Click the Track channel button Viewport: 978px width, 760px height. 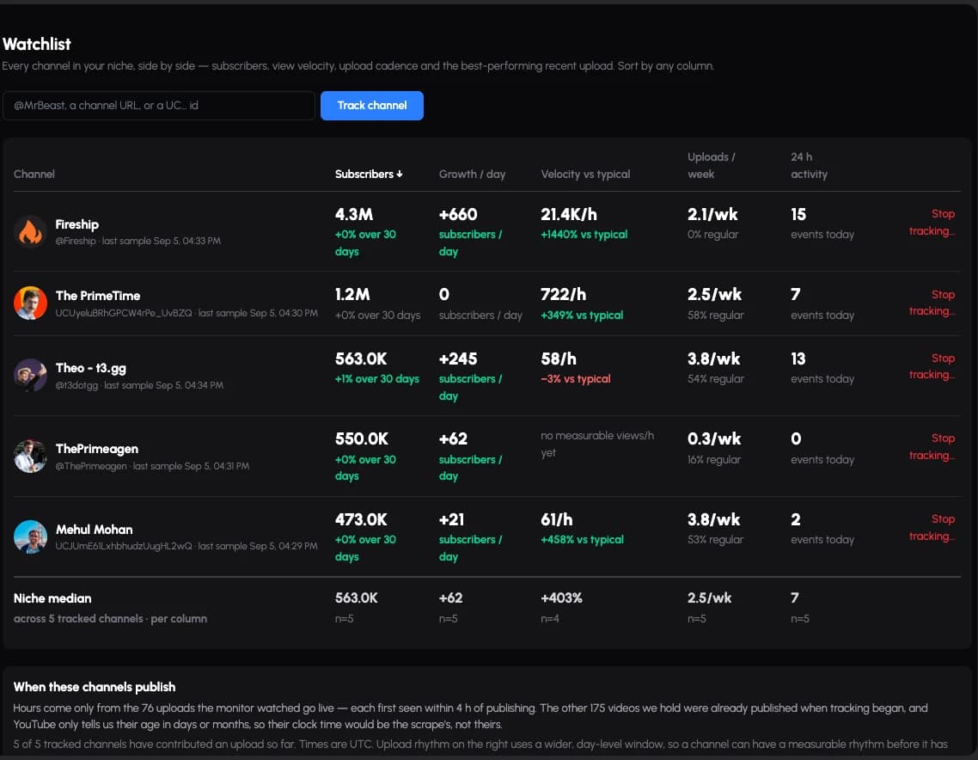click(372, 106)
